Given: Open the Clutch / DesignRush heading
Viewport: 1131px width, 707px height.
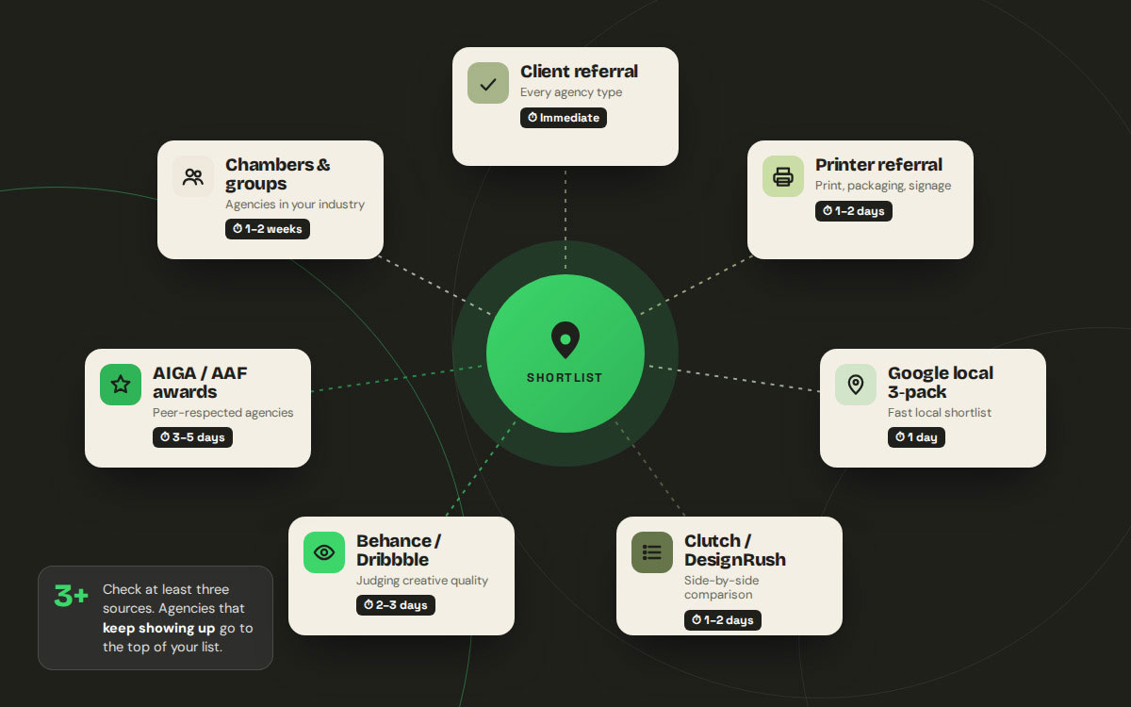Looking at the screenshot, I should pyautogui.click(x=735, y=551).
